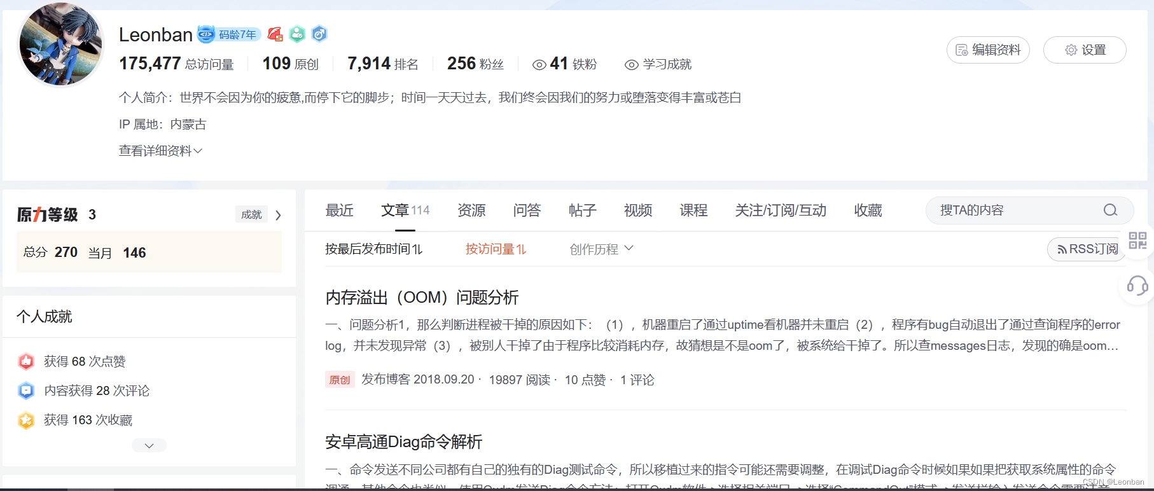Click the blue shield badge icon
1154x491 pixels.
pyautogui.click(x=319, y=34)
